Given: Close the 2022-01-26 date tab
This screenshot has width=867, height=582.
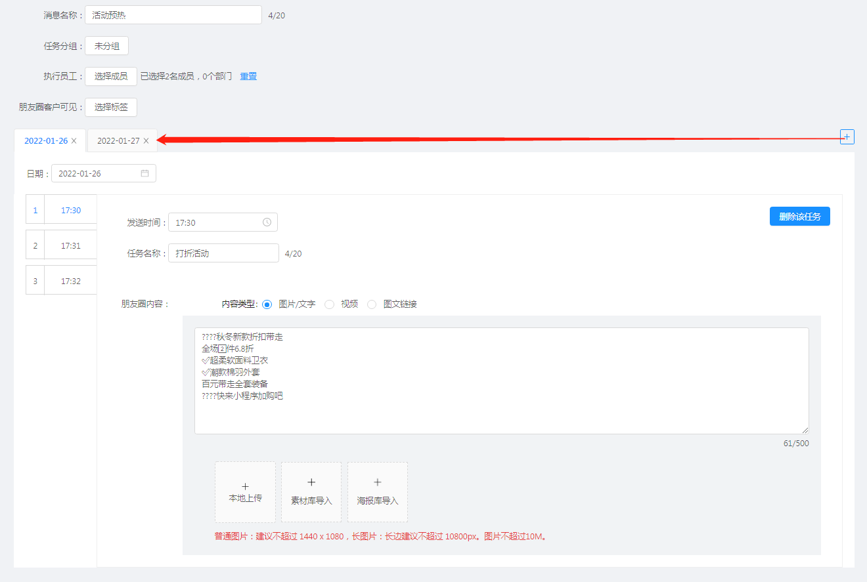Looking at the screenshot, I should [74, 141].
